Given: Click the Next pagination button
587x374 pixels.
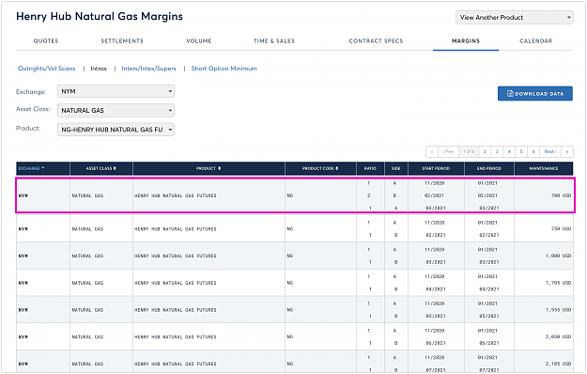Looking at the screenshot, I should [550, 151].
